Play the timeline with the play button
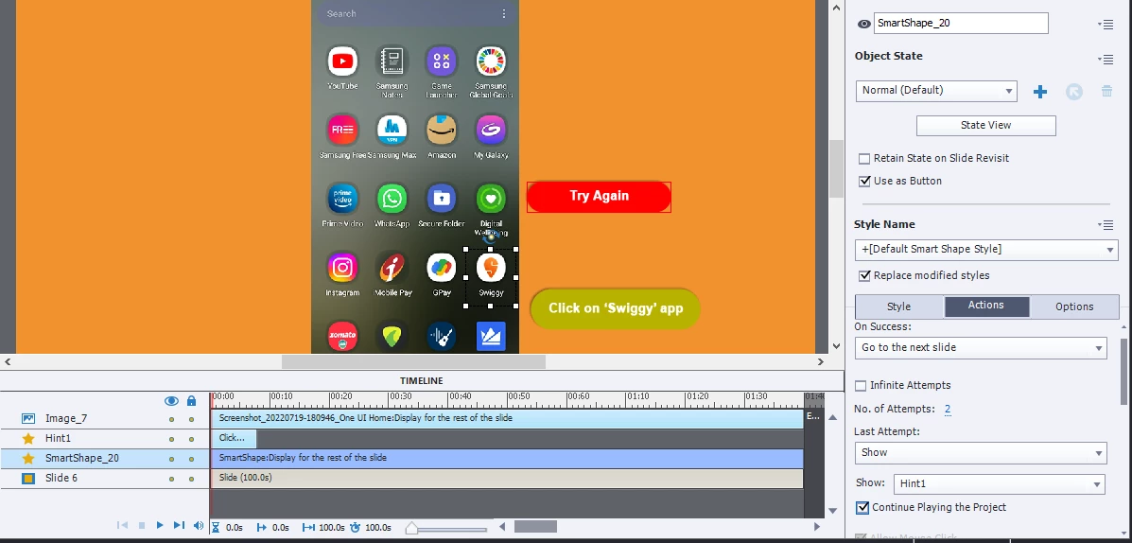This screenshot has height=543, width=1132. [160, 526]
